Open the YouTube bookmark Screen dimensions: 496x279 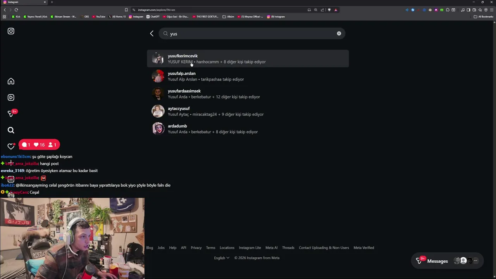point(99,17)
